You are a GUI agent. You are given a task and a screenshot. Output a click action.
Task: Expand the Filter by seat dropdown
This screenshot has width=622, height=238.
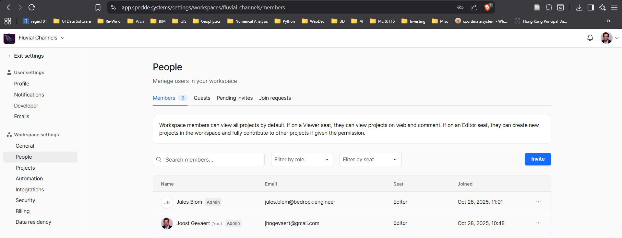(370, 160)
